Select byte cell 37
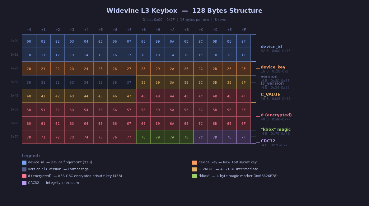Viewport: 369px width, 206px height. tap(129, 82)
